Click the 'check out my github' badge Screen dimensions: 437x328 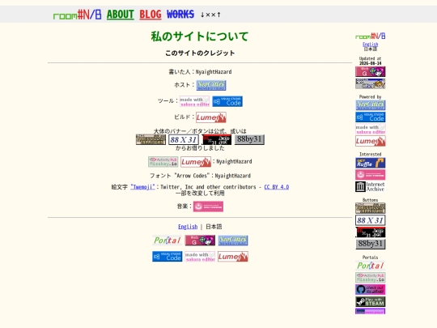[x=371, y=290]
